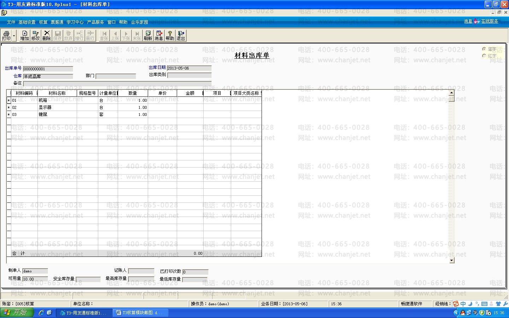Click the 材料名称 column header
This screenshot has width=509, height=318.
57,93
